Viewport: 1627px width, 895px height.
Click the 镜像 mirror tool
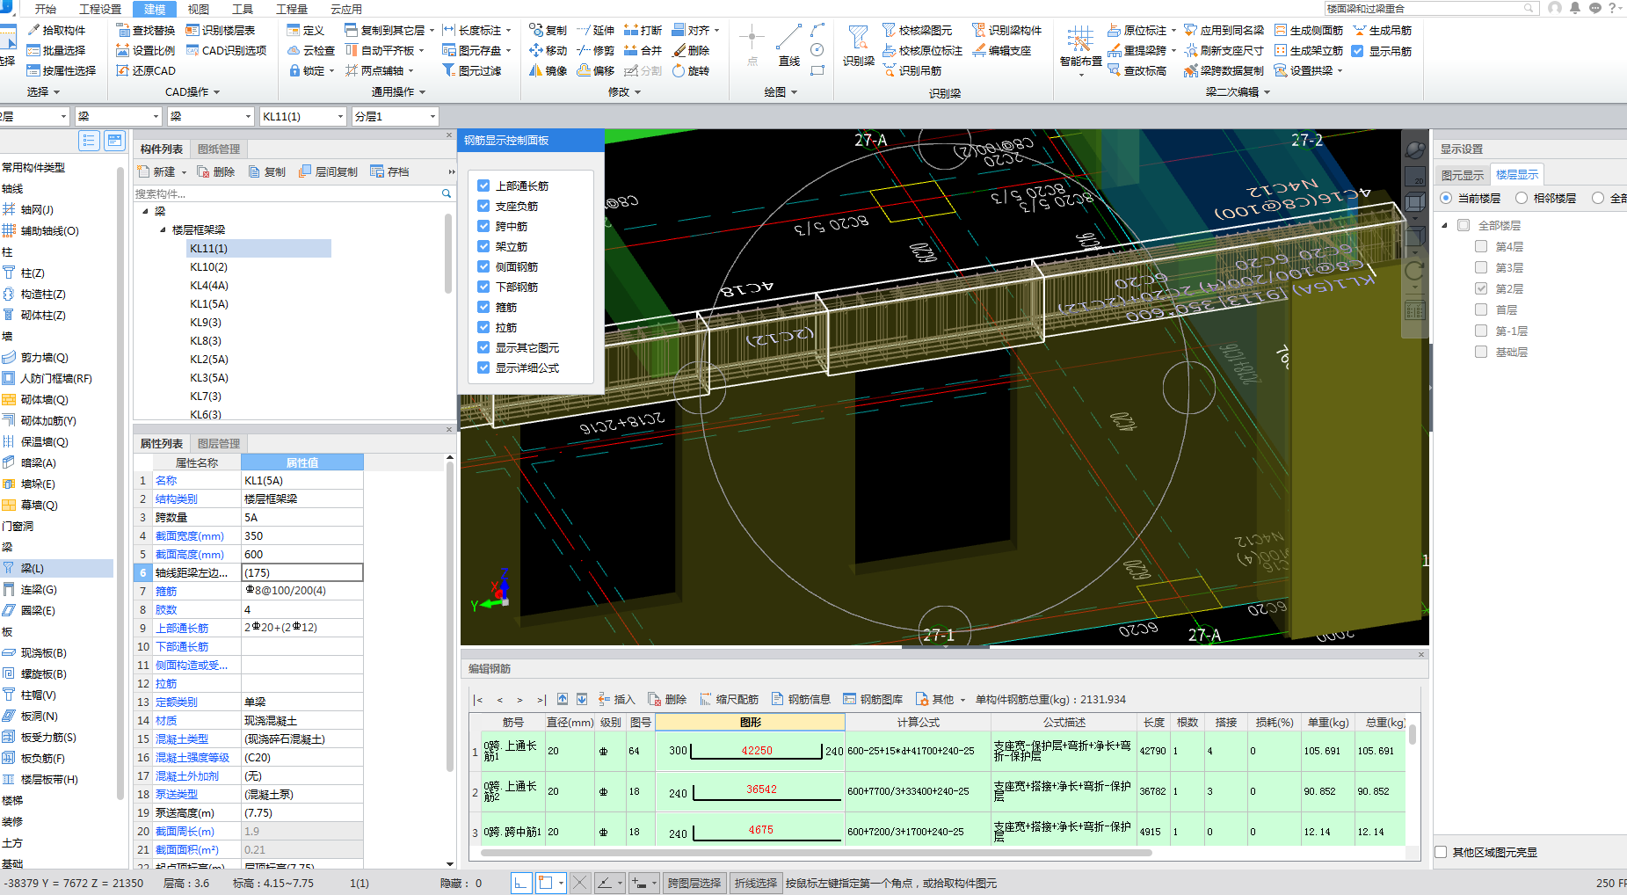coord(548,70)
